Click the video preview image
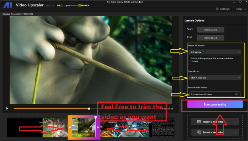 91,60
